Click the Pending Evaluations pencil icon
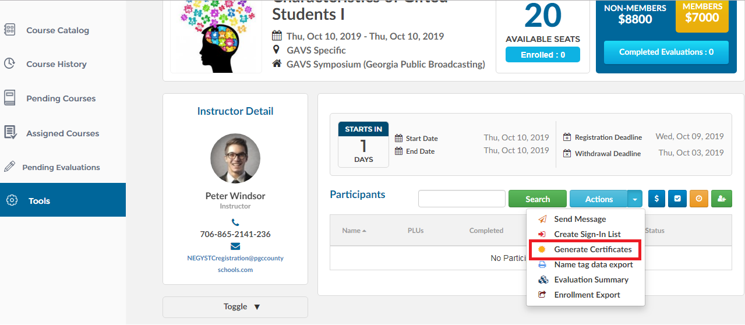 pos(10,167)
